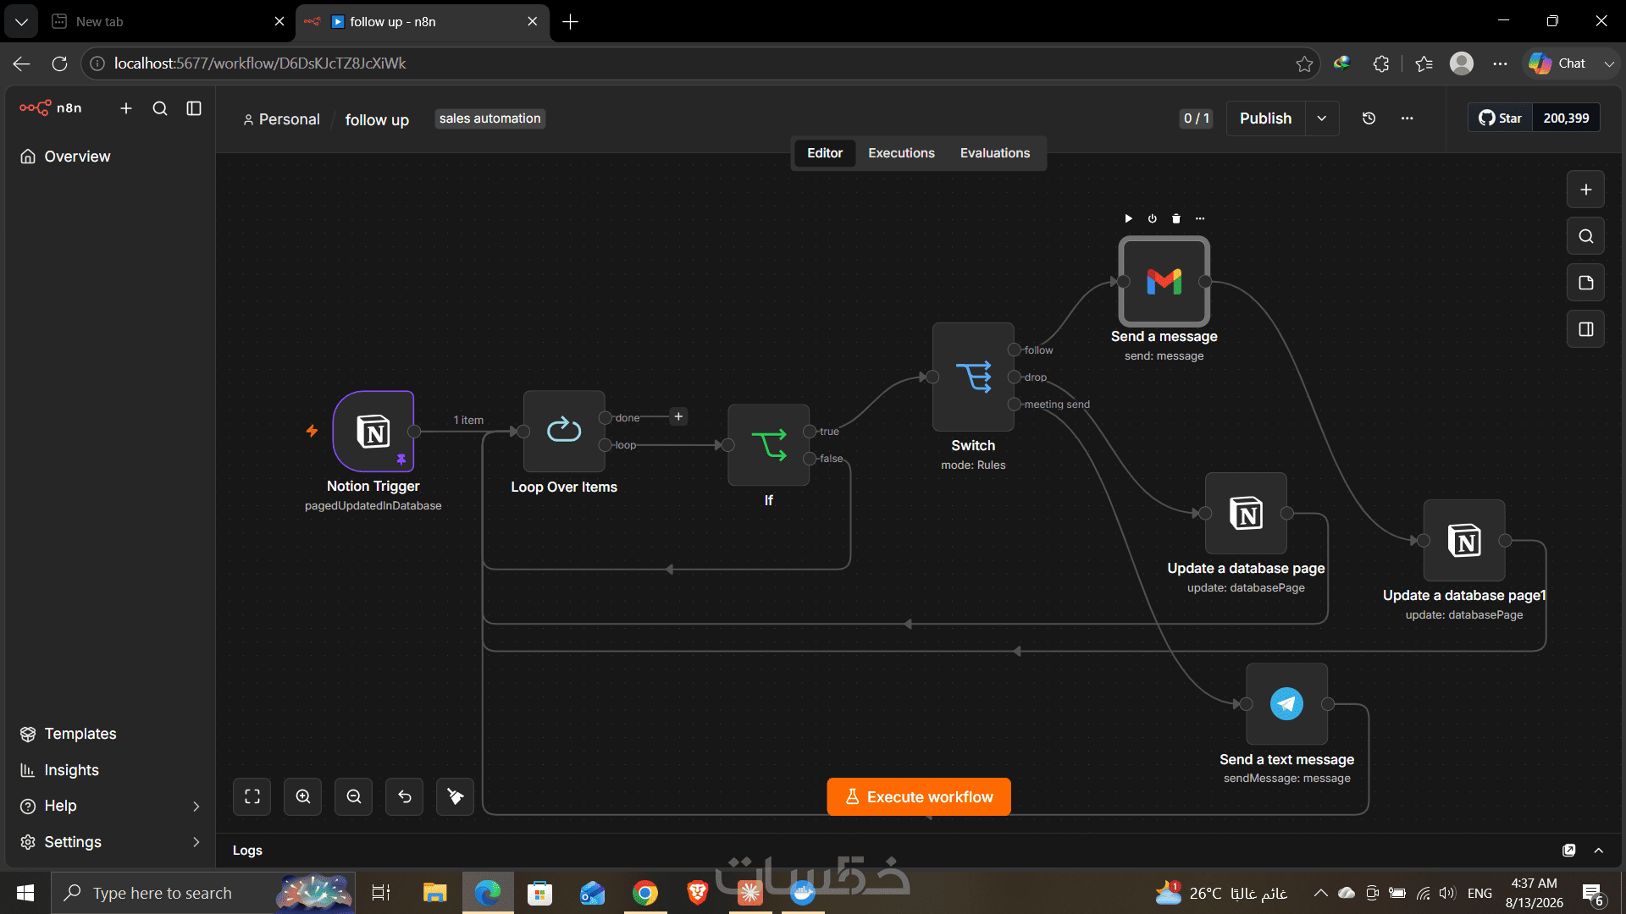Click the sales automation tag
The image size is (1626, 914).
(x=490, y=118)
